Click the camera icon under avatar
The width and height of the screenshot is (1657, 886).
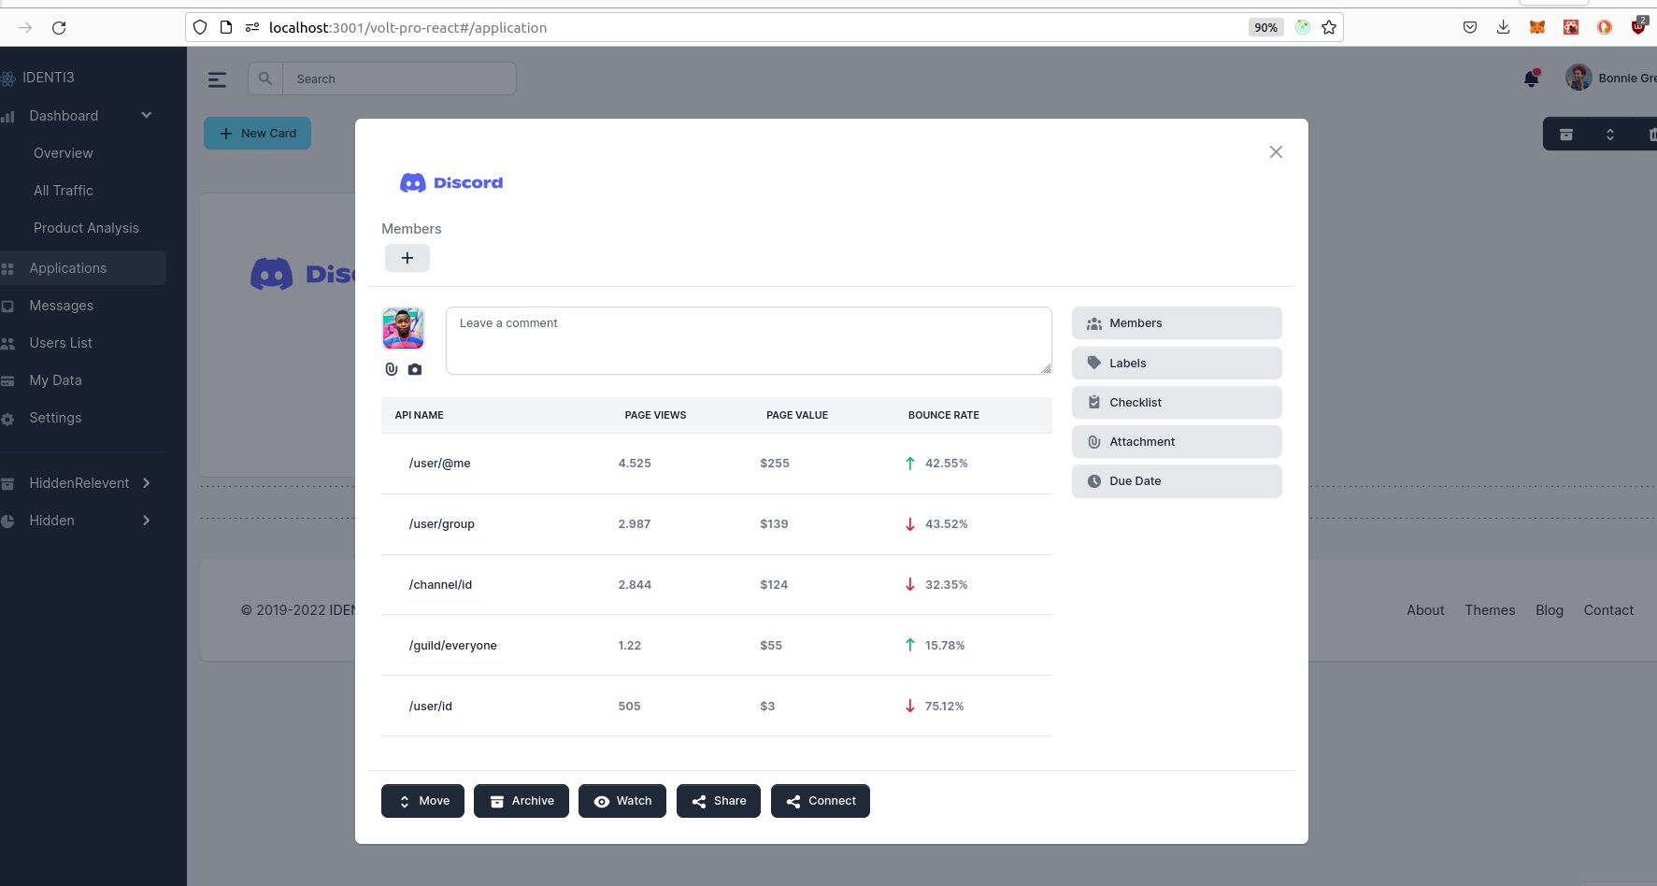click(415, 369)
